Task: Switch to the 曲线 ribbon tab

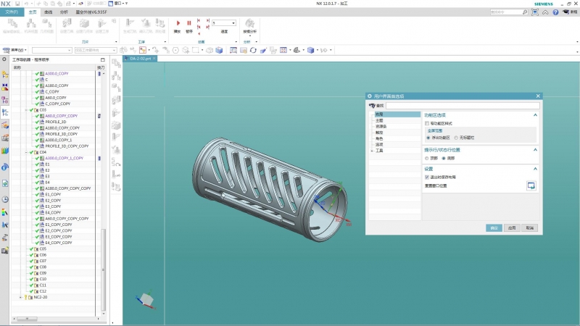Action: coord(49,12)
